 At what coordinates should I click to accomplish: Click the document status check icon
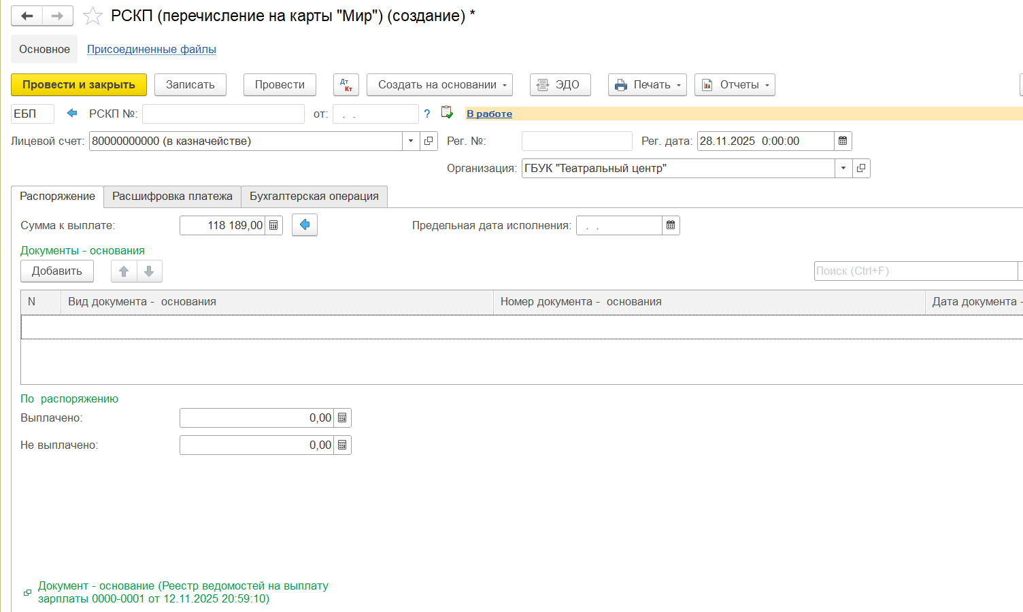(x=447, y=113)
